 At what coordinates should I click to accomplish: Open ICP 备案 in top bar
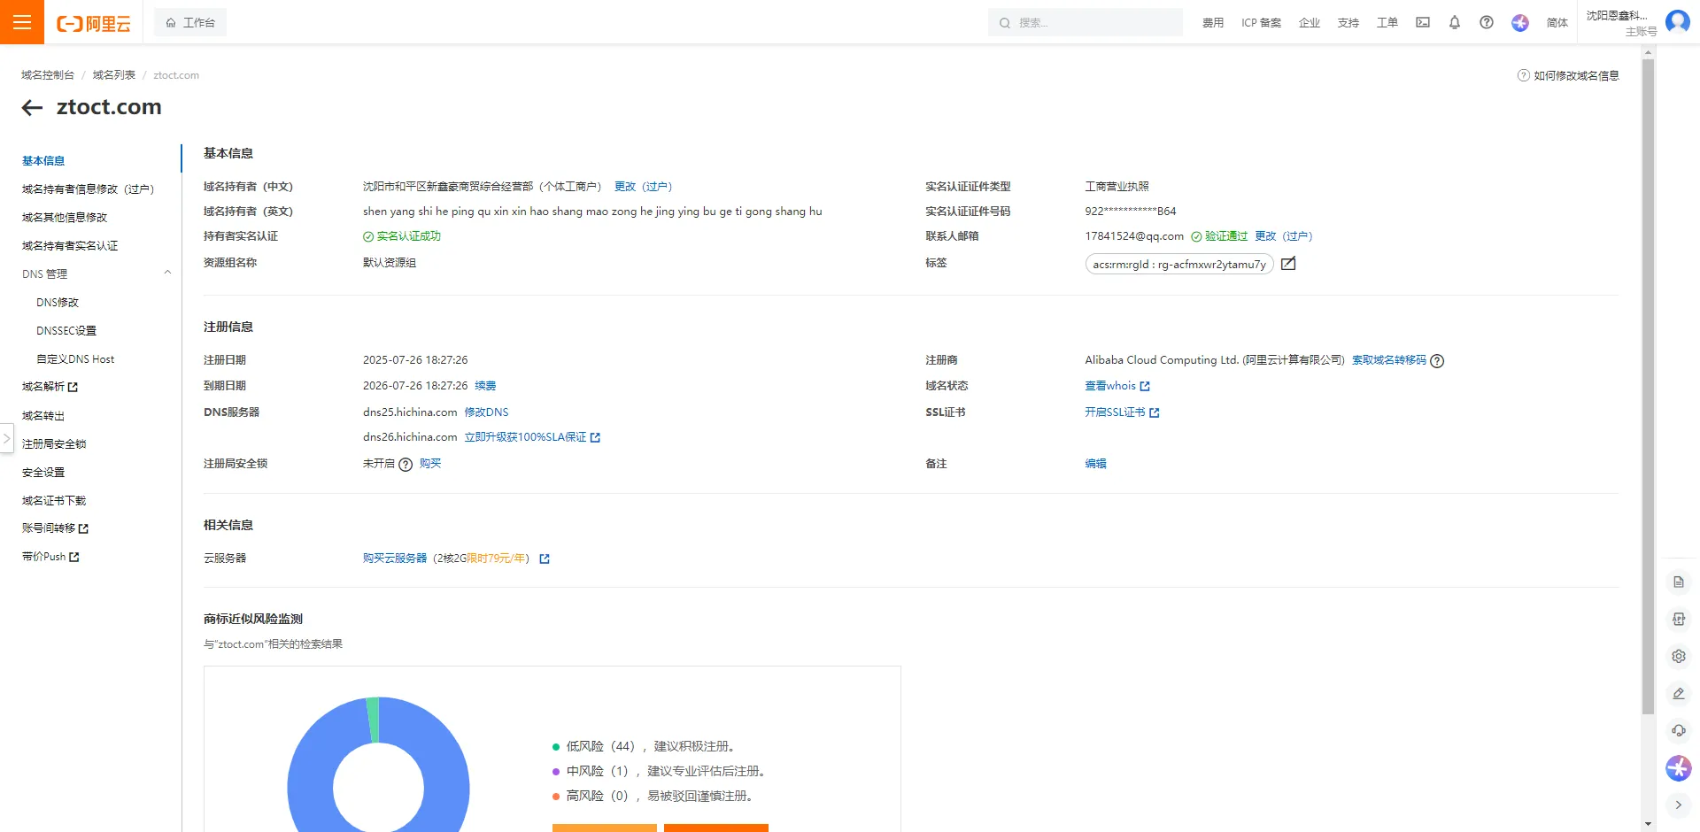[1261, 23]
